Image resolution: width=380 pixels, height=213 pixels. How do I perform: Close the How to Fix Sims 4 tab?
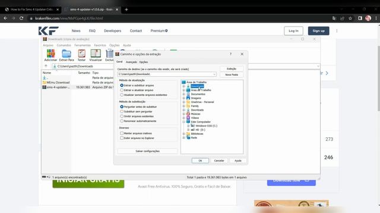tap(58, 9)
